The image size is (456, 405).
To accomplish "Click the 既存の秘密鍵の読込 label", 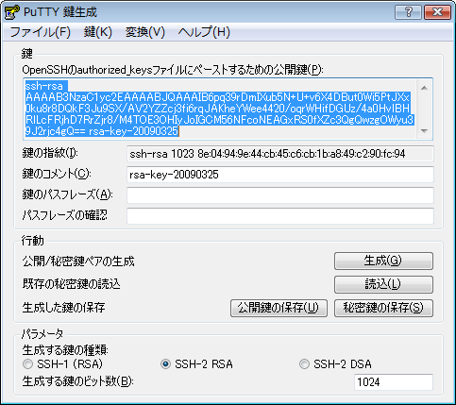I will point(72,284).
